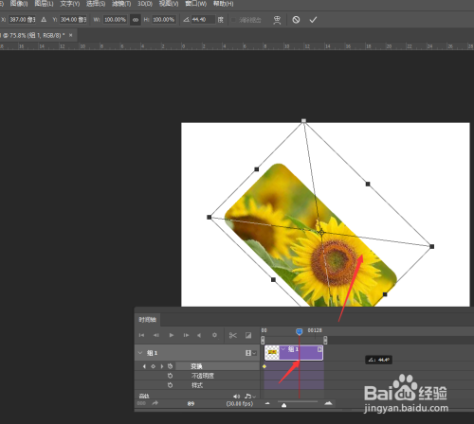Select the 时间轴 timeline panel tab
474x424 pixels.
[147, 320]
